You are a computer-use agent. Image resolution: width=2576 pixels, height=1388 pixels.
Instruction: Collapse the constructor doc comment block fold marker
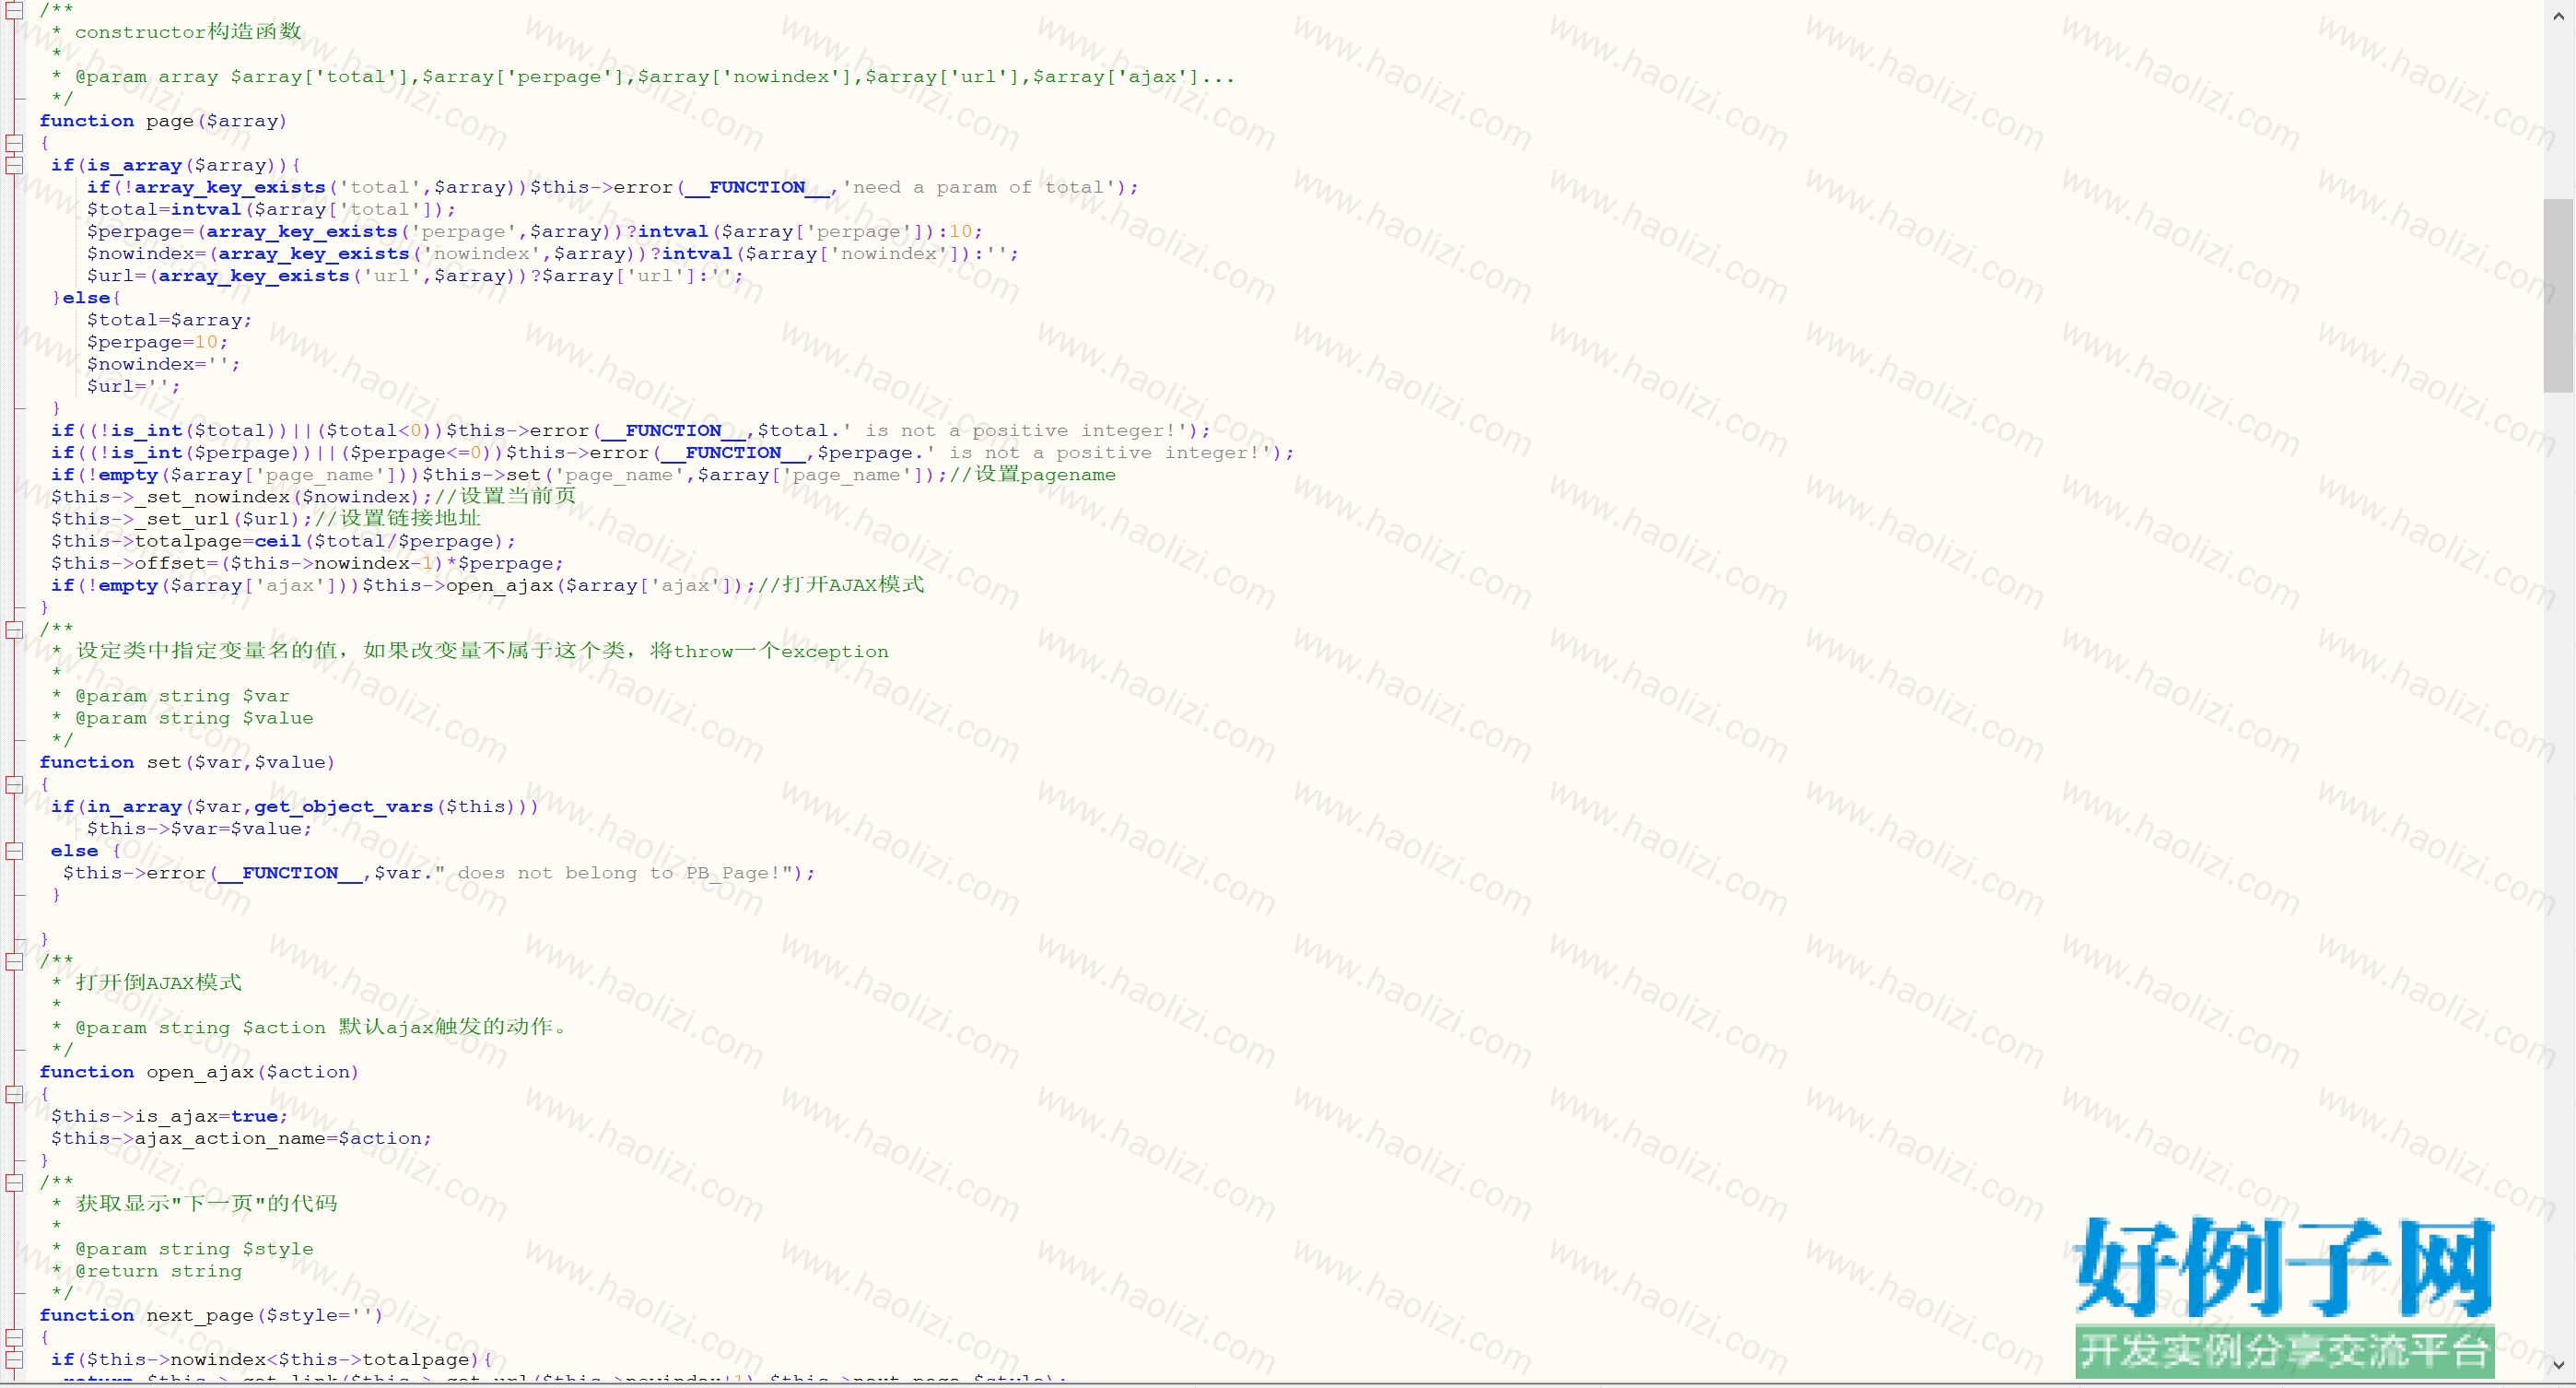tap(14, 10)
